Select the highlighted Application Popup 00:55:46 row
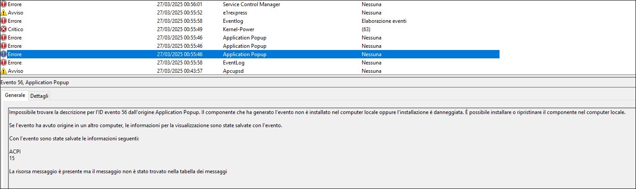 tap(250, 54)
